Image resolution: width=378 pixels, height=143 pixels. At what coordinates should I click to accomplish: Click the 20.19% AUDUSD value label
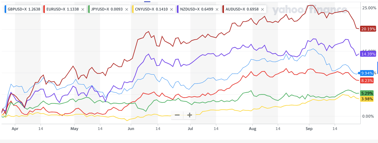click(x=368, y=29)
